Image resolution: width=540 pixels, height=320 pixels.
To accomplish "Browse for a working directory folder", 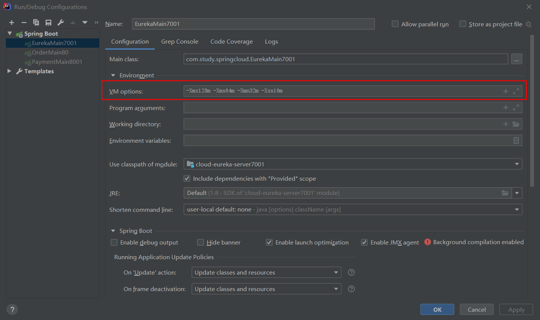I will point(516,124).
